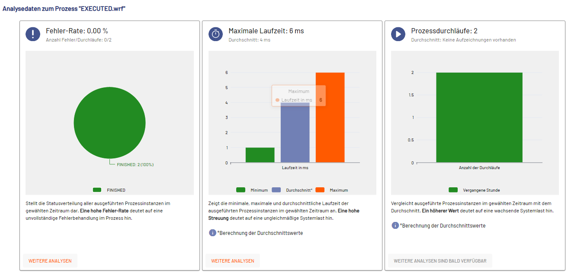Click the play Prozessdurchläufe icon
Viewport: 568px width, 276px height.
coord(398,34)
